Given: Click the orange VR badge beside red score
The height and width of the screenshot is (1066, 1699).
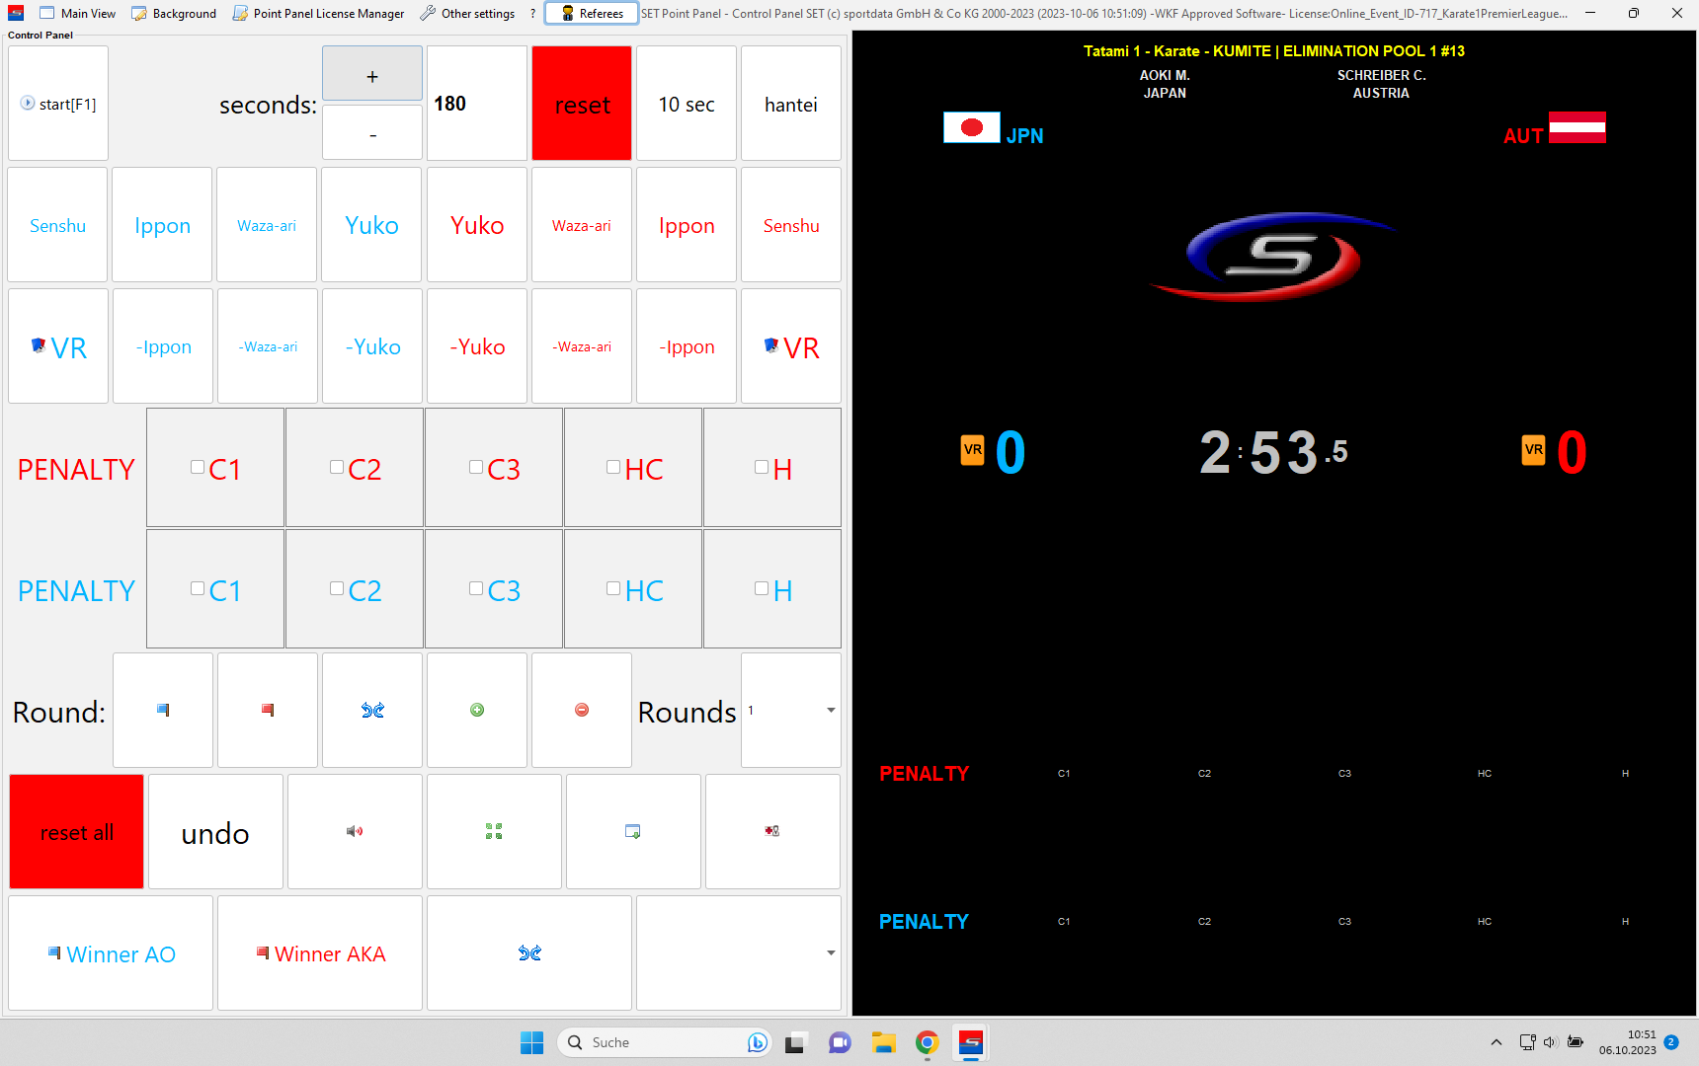Looking at the screenshot, I should pyautogui.click(x=1534, y=450).
